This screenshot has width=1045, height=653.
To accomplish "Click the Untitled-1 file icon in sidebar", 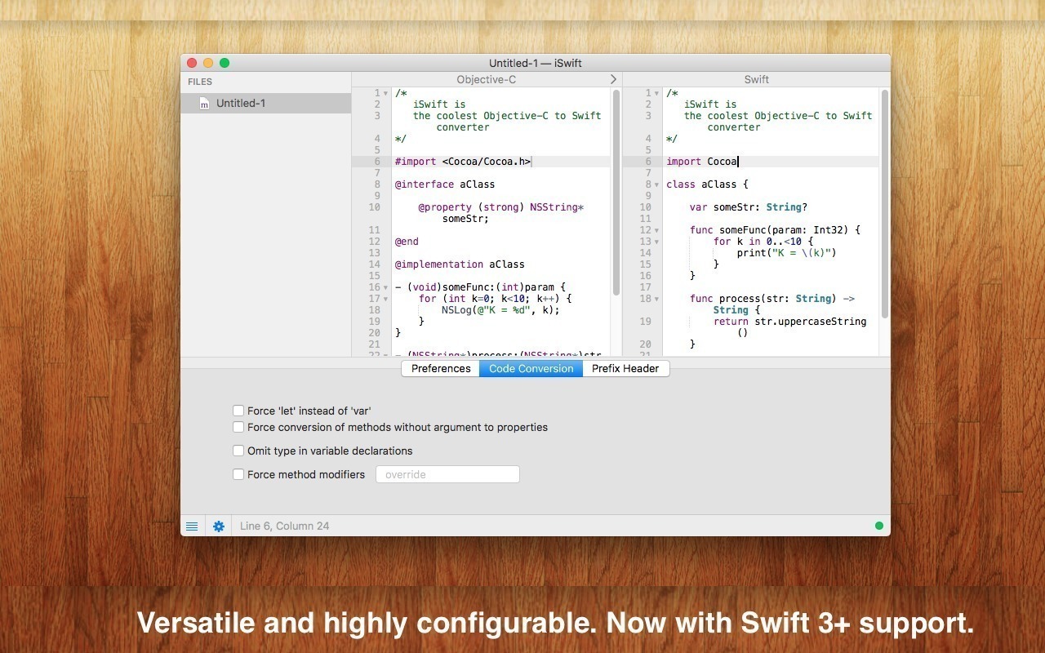I will (204, 104).
